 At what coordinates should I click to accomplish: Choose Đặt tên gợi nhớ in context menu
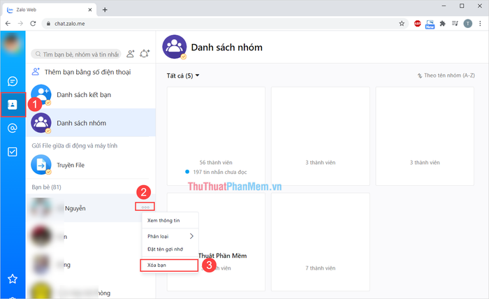coord(170,249)
